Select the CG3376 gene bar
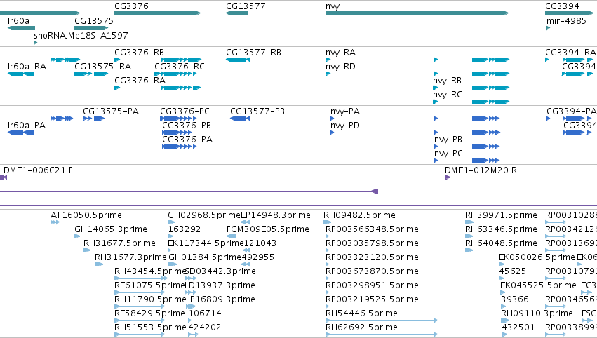 click(x=157, y=13)
